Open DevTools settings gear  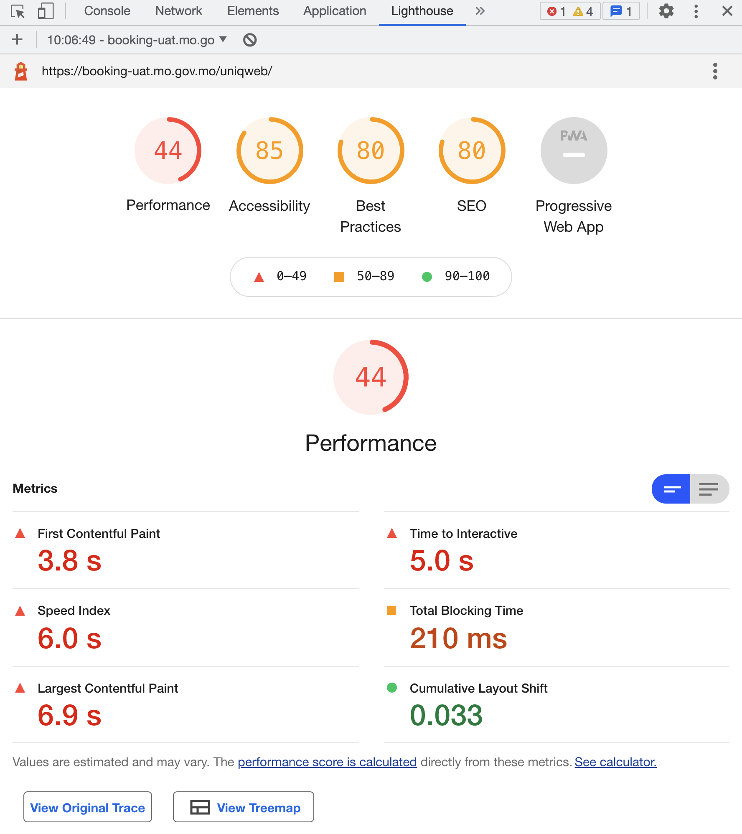666,11
